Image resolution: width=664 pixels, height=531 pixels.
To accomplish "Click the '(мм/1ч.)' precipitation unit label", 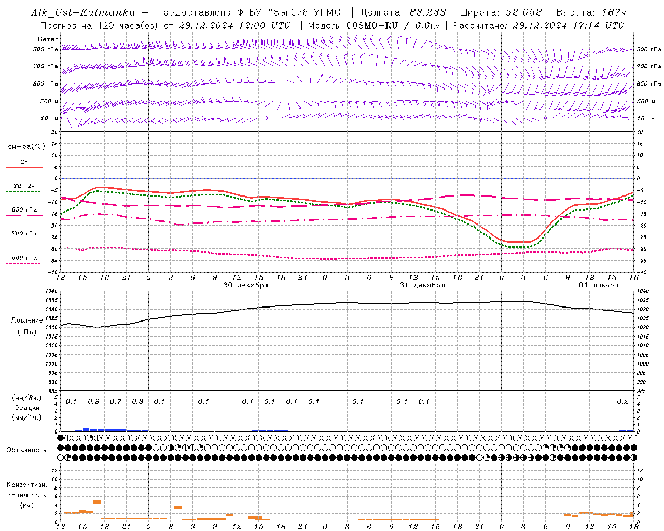I will 27,417.
